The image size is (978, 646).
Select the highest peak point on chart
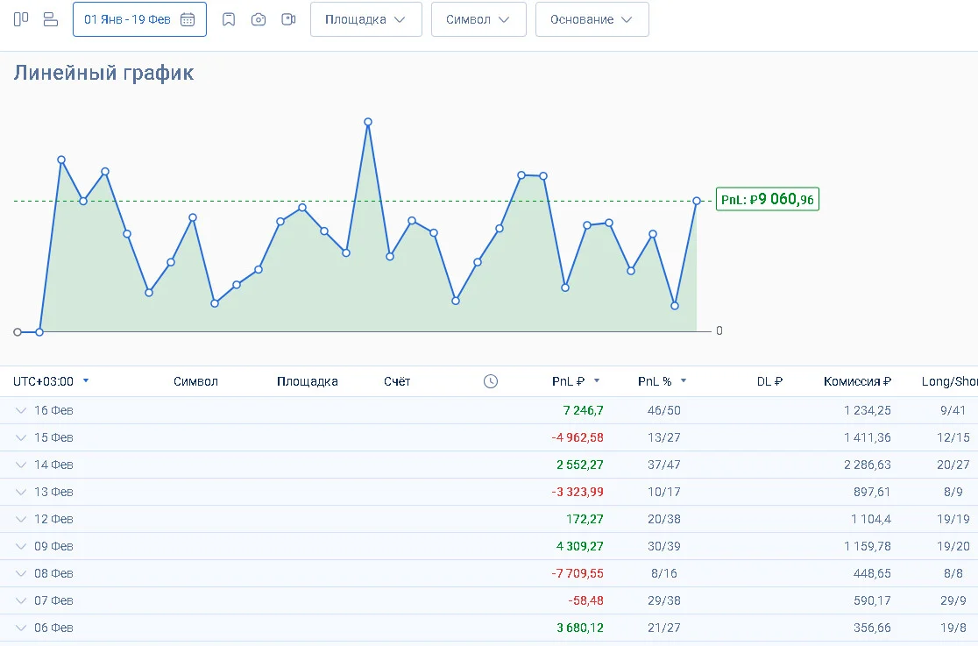click(x=368, y=123)
